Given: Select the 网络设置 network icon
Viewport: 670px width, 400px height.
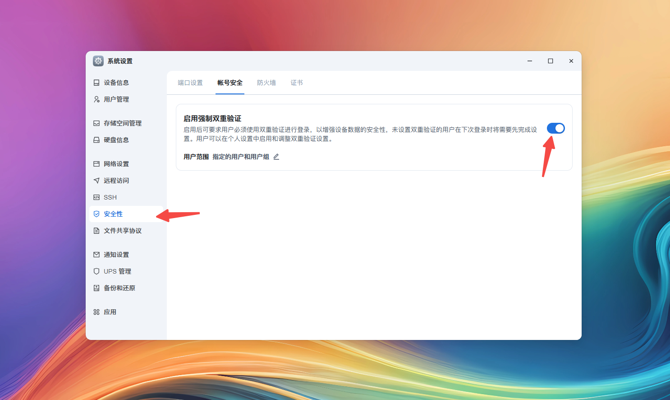Looking at the screenshot, I should 96,163.
